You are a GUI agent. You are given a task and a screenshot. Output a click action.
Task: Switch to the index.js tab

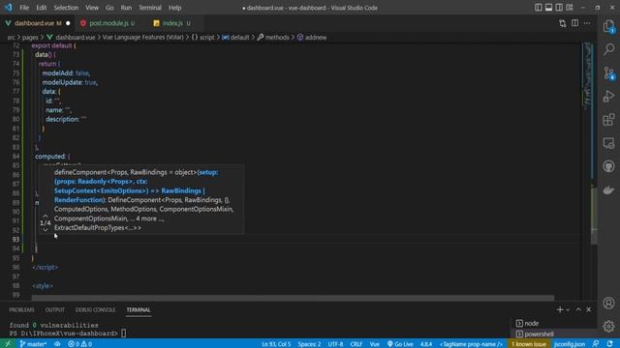[x=172, y=23]
